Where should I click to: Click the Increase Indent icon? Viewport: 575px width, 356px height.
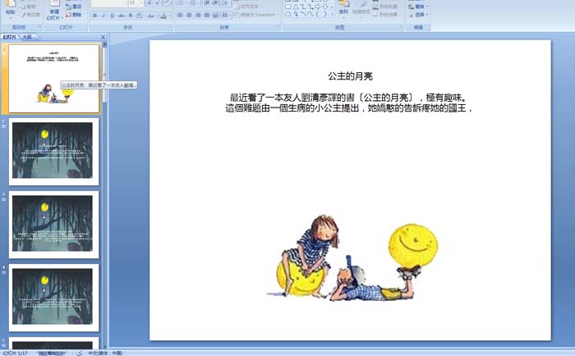215,3
